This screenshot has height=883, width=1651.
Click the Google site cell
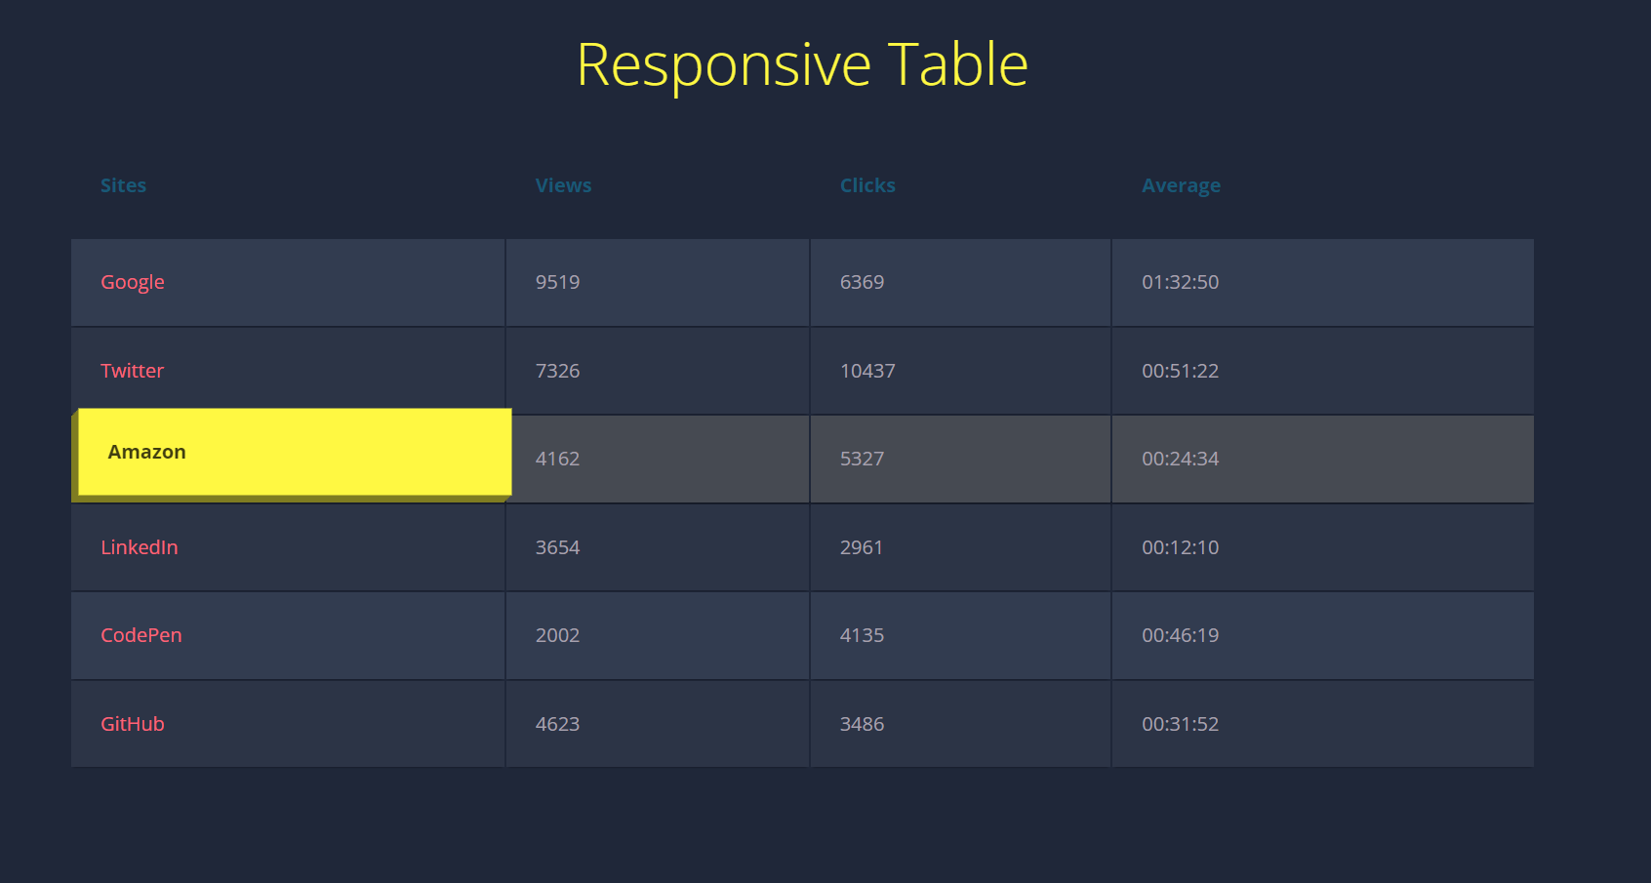pyautogui.click(x=288, y=282)
